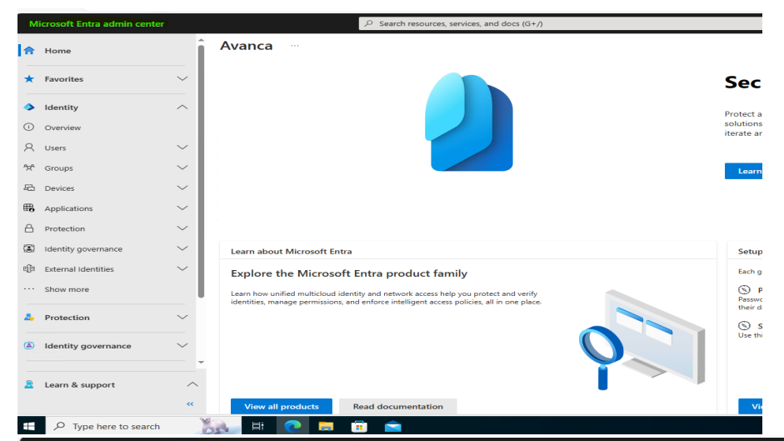Viewport: 784px width, 441px height.
Task: Expand the bottom Protection section chevron
Action: pos(182,318)
